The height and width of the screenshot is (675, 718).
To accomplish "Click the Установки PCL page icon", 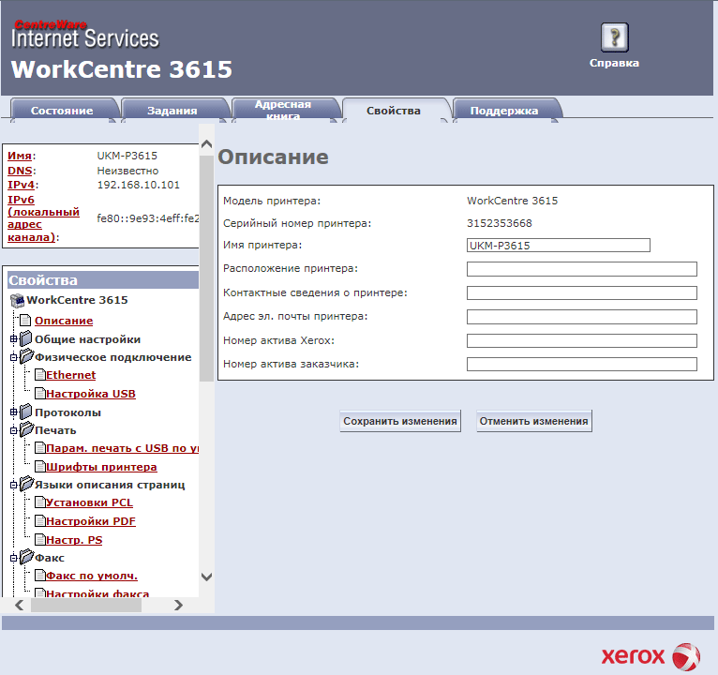I will click(40, 502).
